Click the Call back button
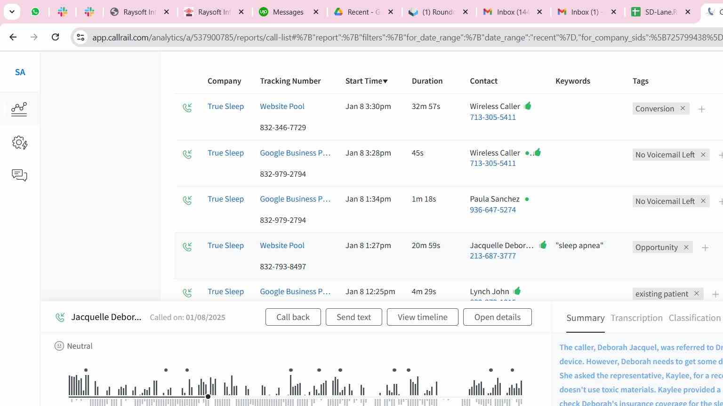723x406 pixels. (x=293, y=317)
